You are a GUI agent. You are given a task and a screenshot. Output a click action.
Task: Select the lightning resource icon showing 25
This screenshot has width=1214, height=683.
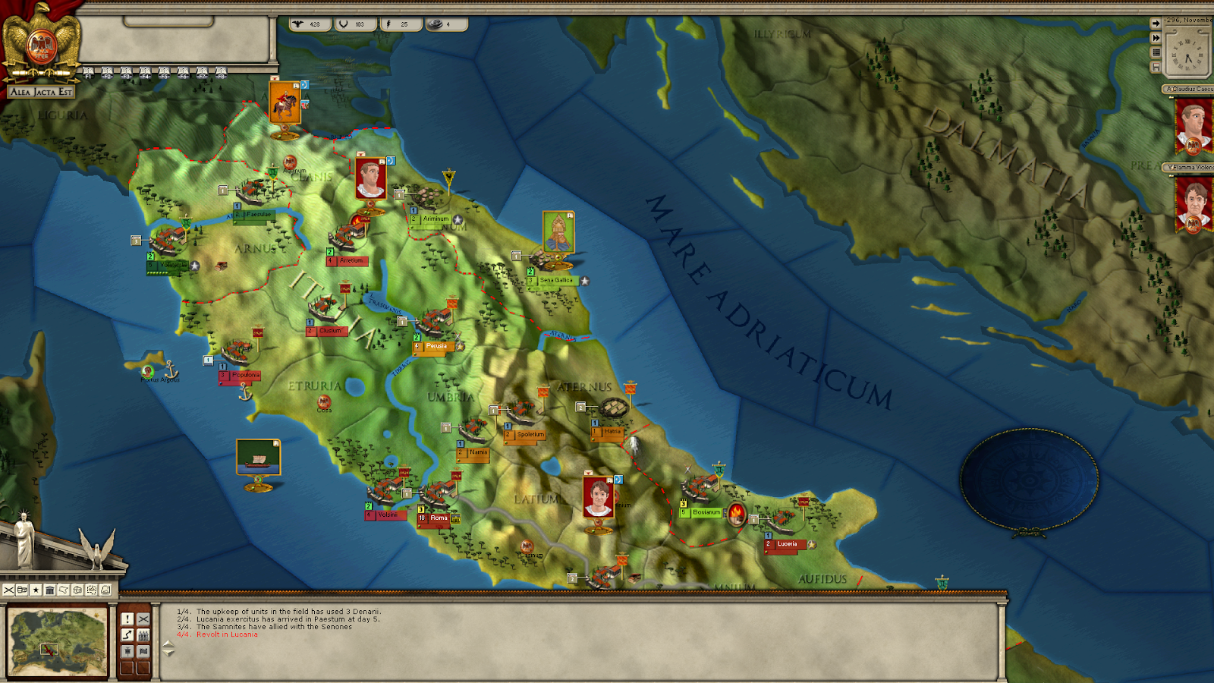click(x=394, y=24)
